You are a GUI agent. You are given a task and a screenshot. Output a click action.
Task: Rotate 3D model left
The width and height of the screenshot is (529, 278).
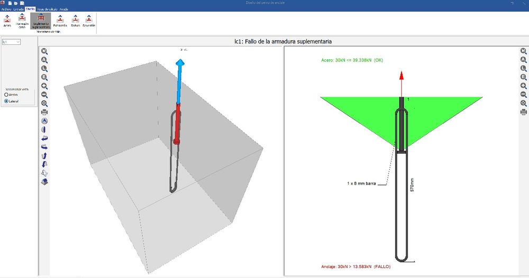pos(44,138)
